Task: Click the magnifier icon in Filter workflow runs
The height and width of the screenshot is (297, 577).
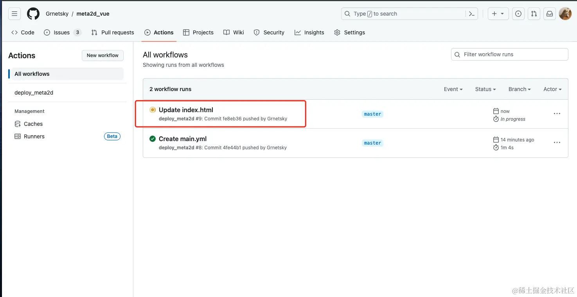Action: click(457, 55)
